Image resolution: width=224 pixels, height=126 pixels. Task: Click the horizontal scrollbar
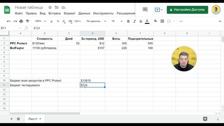pos(45,113)
